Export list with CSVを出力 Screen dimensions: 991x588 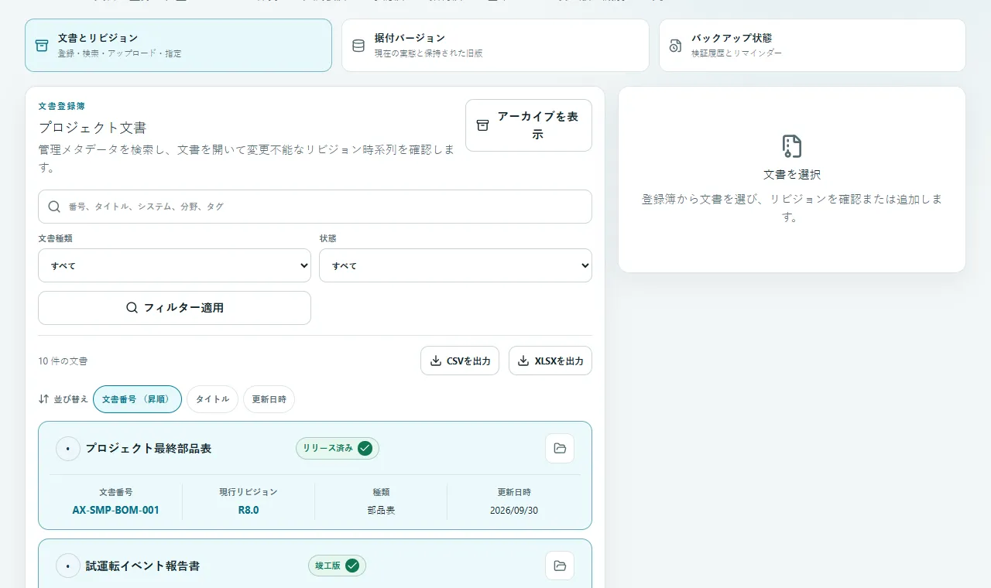click(x=460, y=361)
